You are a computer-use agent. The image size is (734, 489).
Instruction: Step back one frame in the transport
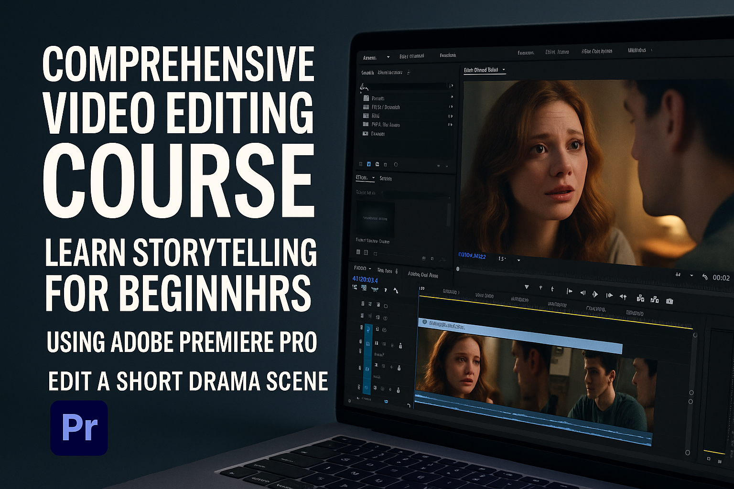pyautogui.click(x=583, y=293)
